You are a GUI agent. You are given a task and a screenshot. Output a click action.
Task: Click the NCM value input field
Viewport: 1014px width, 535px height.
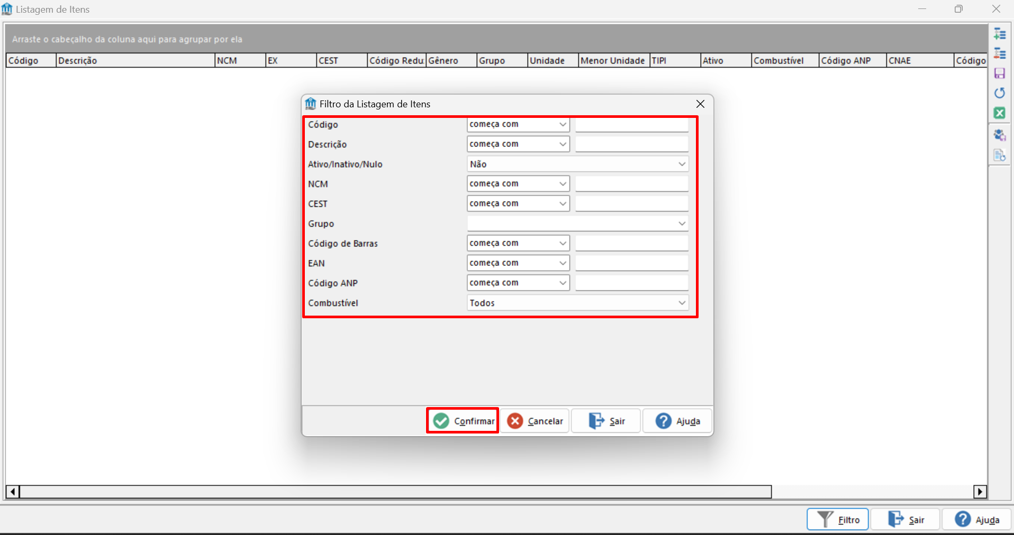(x=632, y=183)
